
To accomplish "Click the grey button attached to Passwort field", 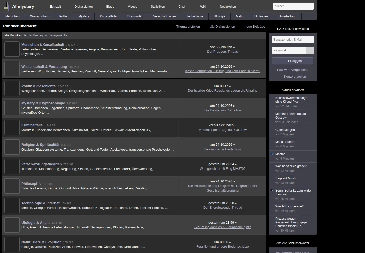I will (x=310, y=50).
